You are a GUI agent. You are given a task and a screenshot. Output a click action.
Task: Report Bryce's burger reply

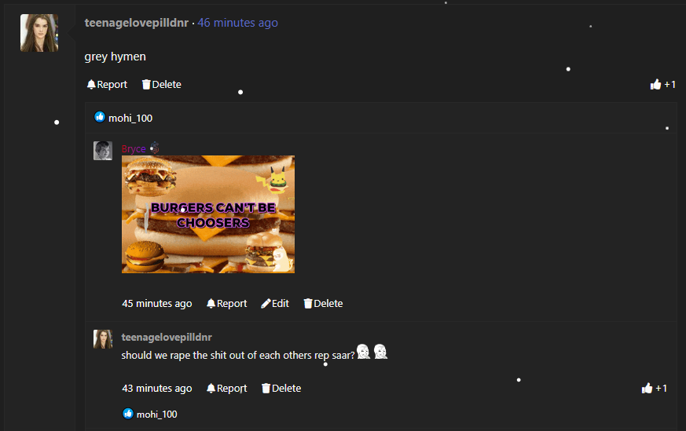226,303
